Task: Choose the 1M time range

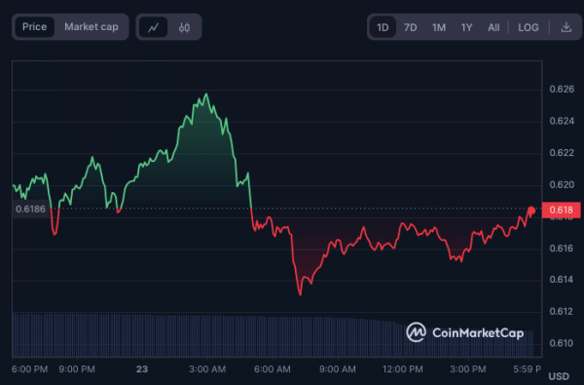Action: [439, 27]
